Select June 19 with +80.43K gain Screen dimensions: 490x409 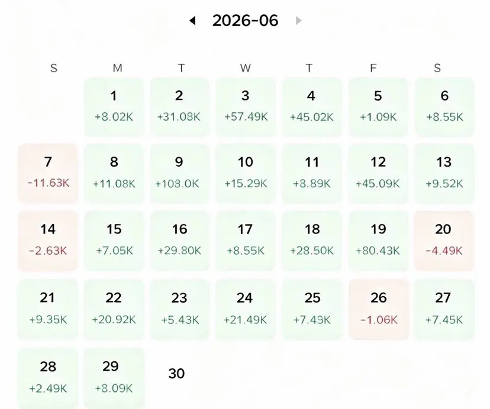point(378,241)
